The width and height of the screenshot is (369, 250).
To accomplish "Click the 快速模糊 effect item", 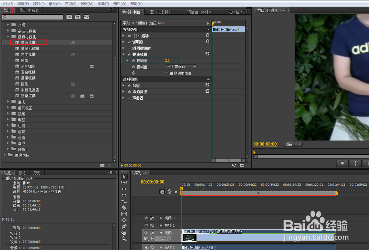I will [x=28, y=42].
